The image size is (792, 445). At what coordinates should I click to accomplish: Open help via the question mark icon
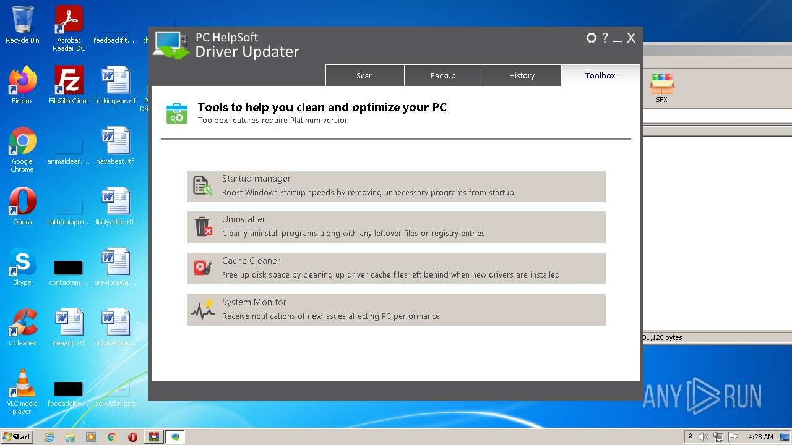pyautogui.click(x=605, y=38)
